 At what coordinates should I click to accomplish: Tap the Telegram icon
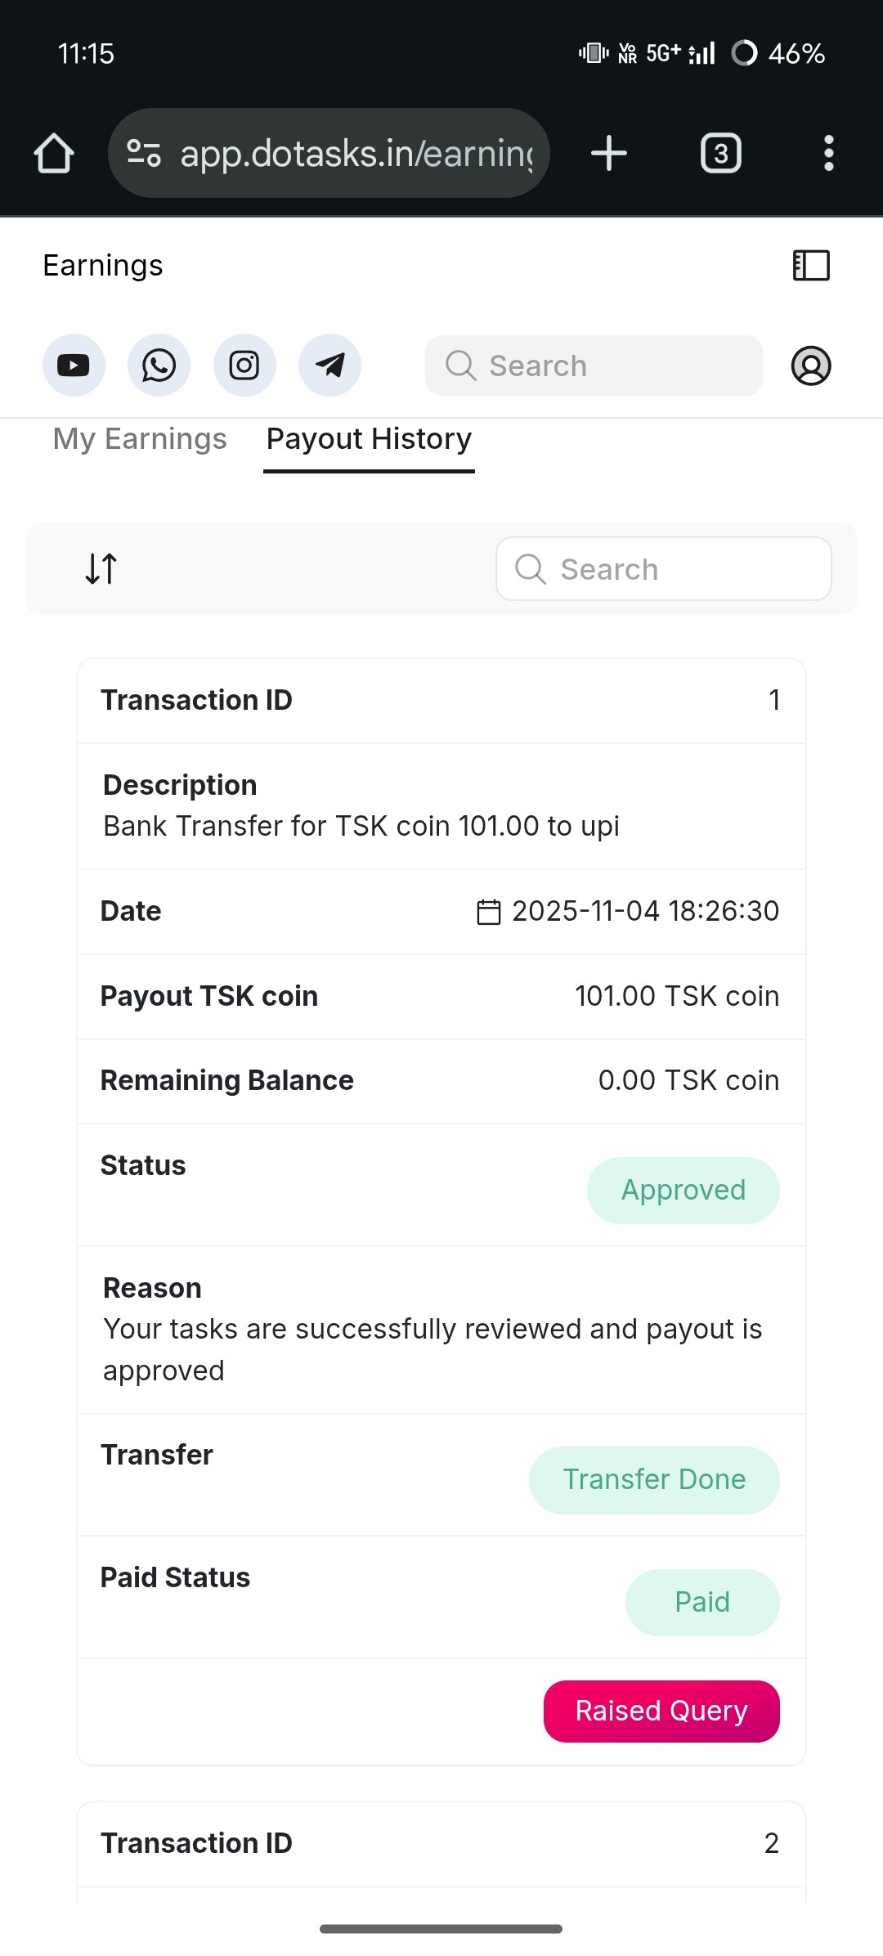(329, 366)
